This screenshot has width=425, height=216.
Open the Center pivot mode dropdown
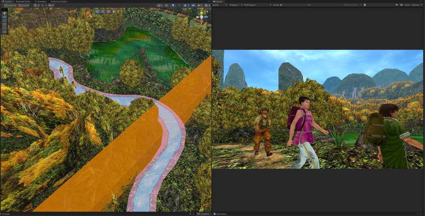[10, 5]
